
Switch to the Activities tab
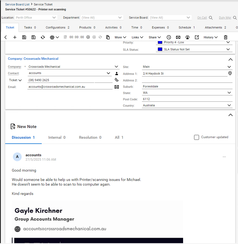113,27
